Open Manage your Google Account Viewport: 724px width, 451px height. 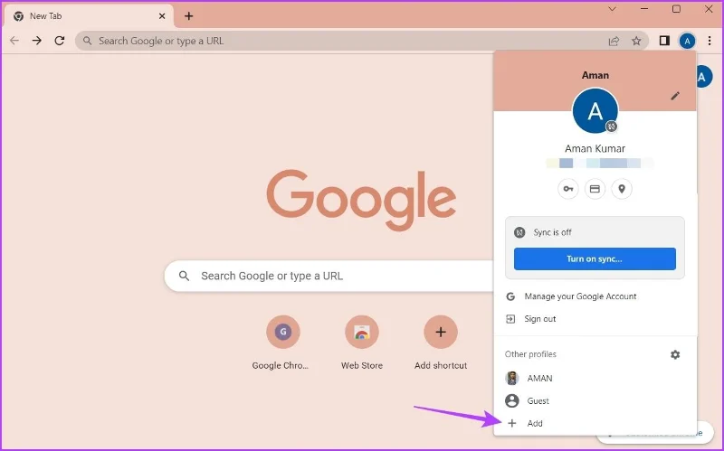(x=595, y=296)
